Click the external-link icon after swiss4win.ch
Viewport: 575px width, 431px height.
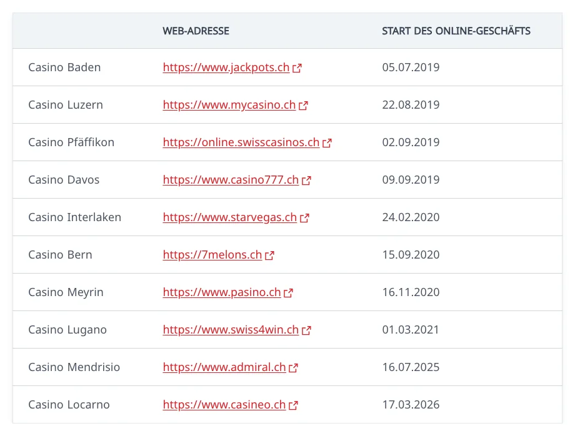coord(306,330)
